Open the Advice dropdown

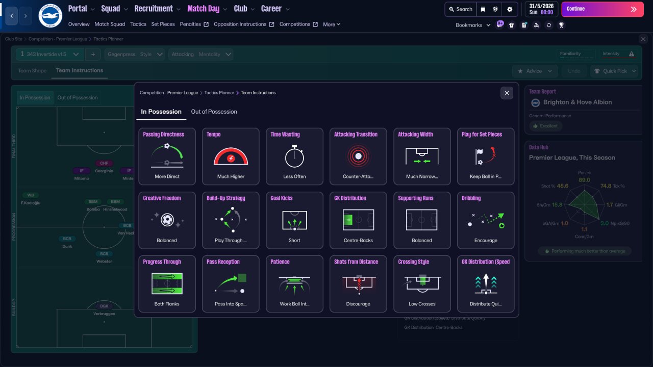535,71
